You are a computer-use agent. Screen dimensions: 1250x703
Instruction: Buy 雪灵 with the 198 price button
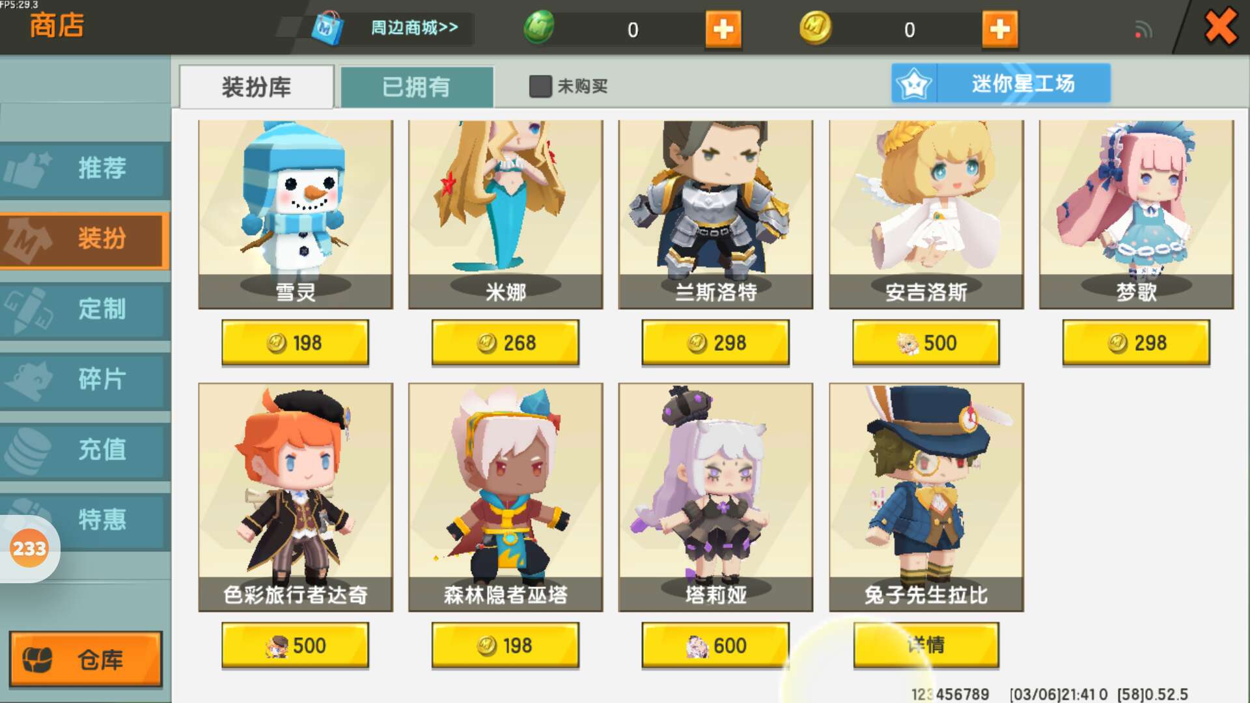(x=295, y=342)
